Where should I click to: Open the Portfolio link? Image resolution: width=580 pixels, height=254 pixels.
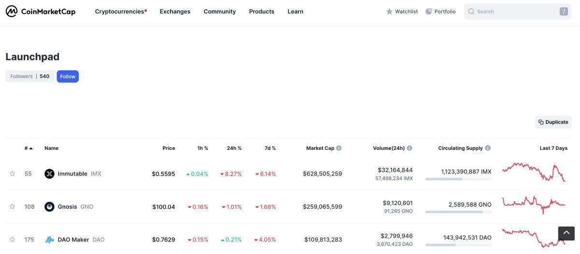coord(440,12)
